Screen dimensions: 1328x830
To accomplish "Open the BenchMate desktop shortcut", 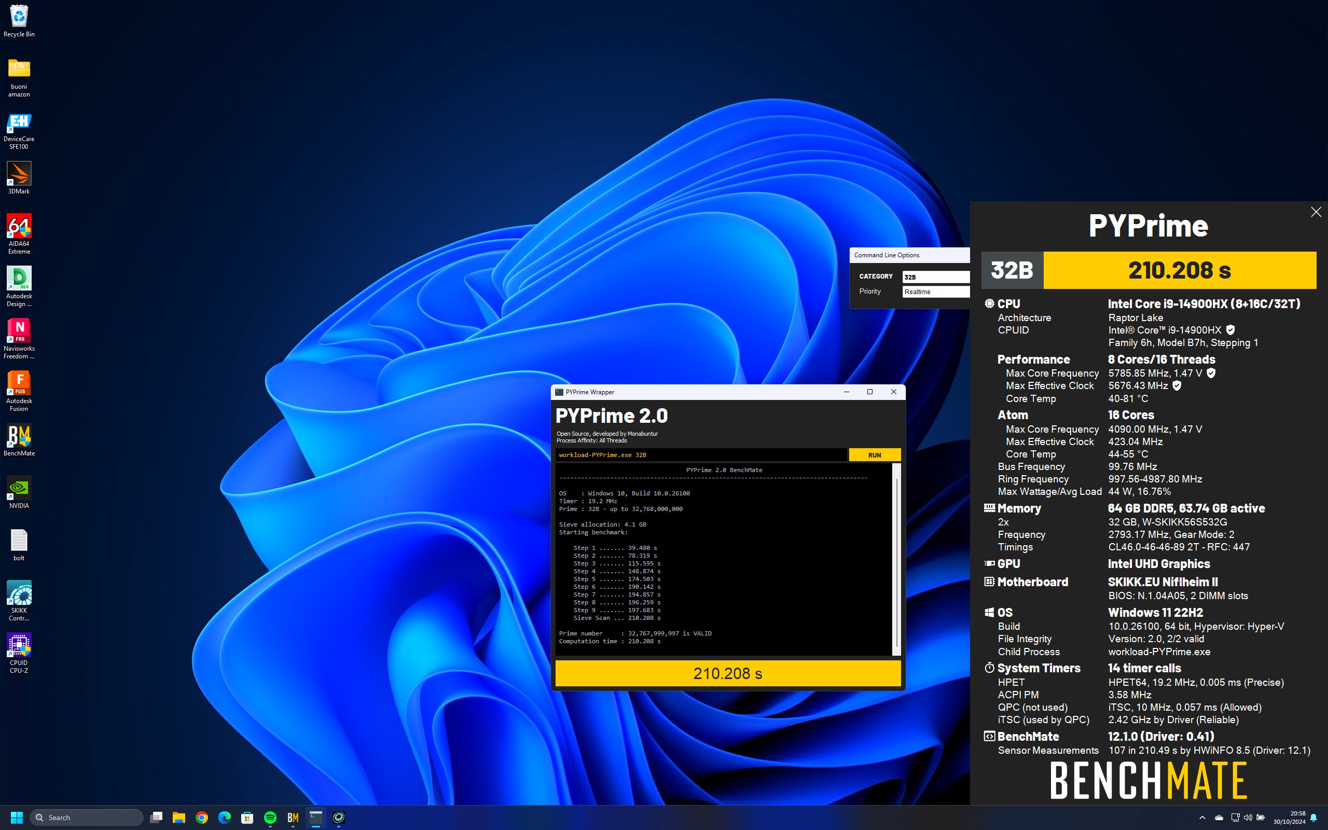I will point(19,440).
